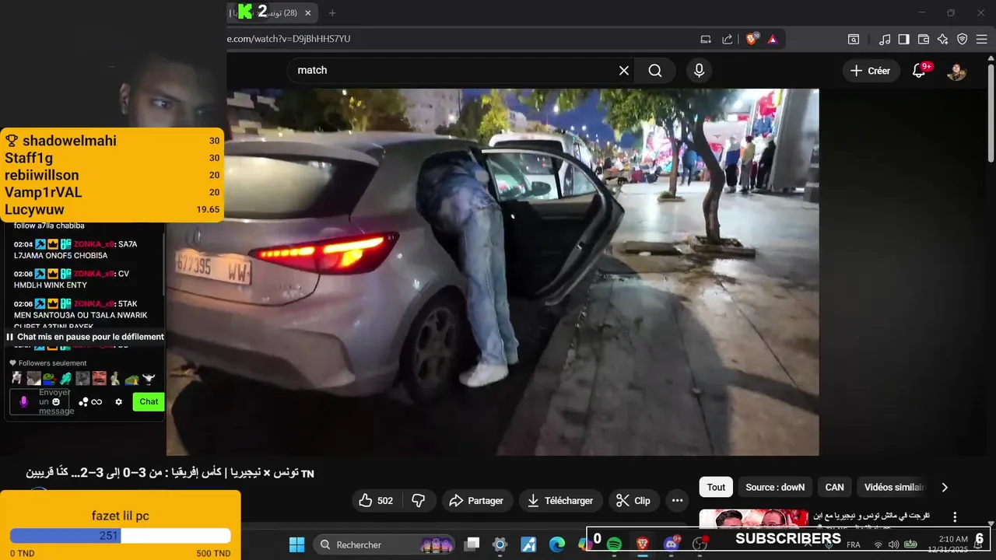Click rebiiwillson leaderboard entry

113,175
